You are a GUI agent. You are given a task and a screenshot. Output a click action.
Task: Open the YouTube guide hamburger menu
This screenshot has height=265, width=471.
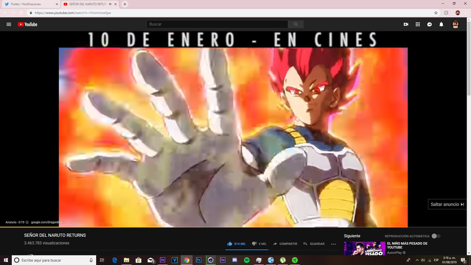tap(9, 24)
